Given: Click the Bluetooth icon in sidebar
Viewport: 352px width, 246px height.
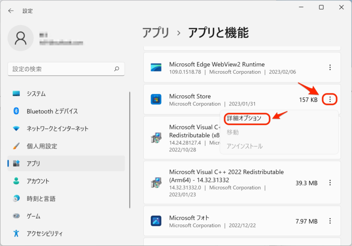Looking at the screenshot, I should 16,111.
